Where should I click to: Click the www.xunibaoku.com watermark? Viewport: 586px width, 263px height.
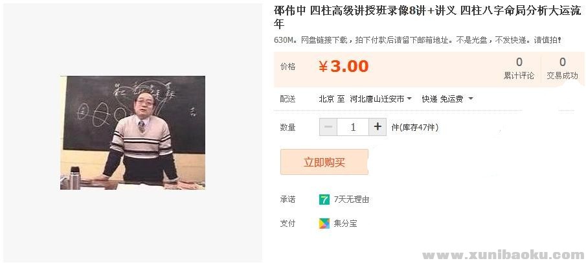click(503, 255)
